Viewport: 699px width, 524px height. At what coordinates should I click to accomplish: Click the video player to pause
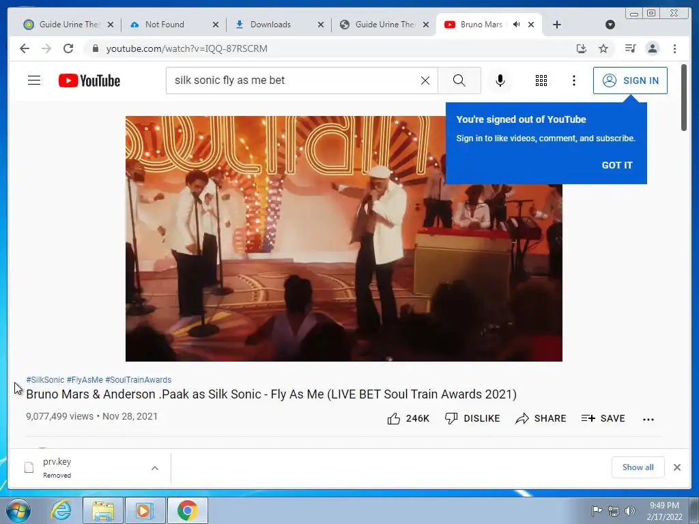tap(344, 238)
